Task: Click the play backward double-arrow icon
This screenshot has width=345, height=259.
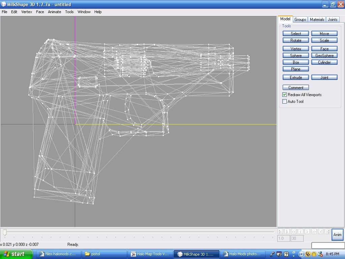Action: (x=294, y=231)
